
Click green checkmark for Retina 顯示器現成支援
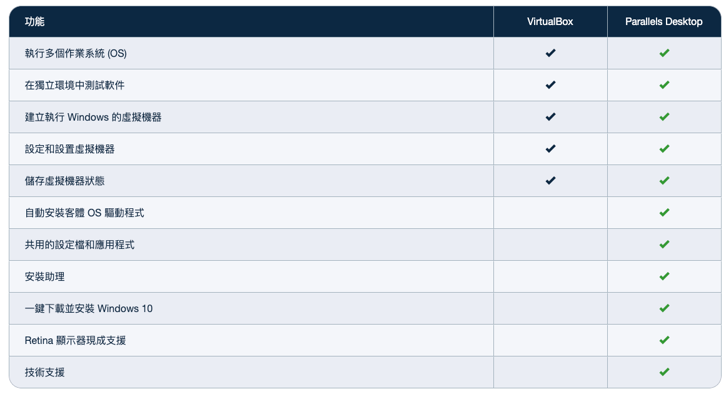pyautogui.click(x=664, y=340)
